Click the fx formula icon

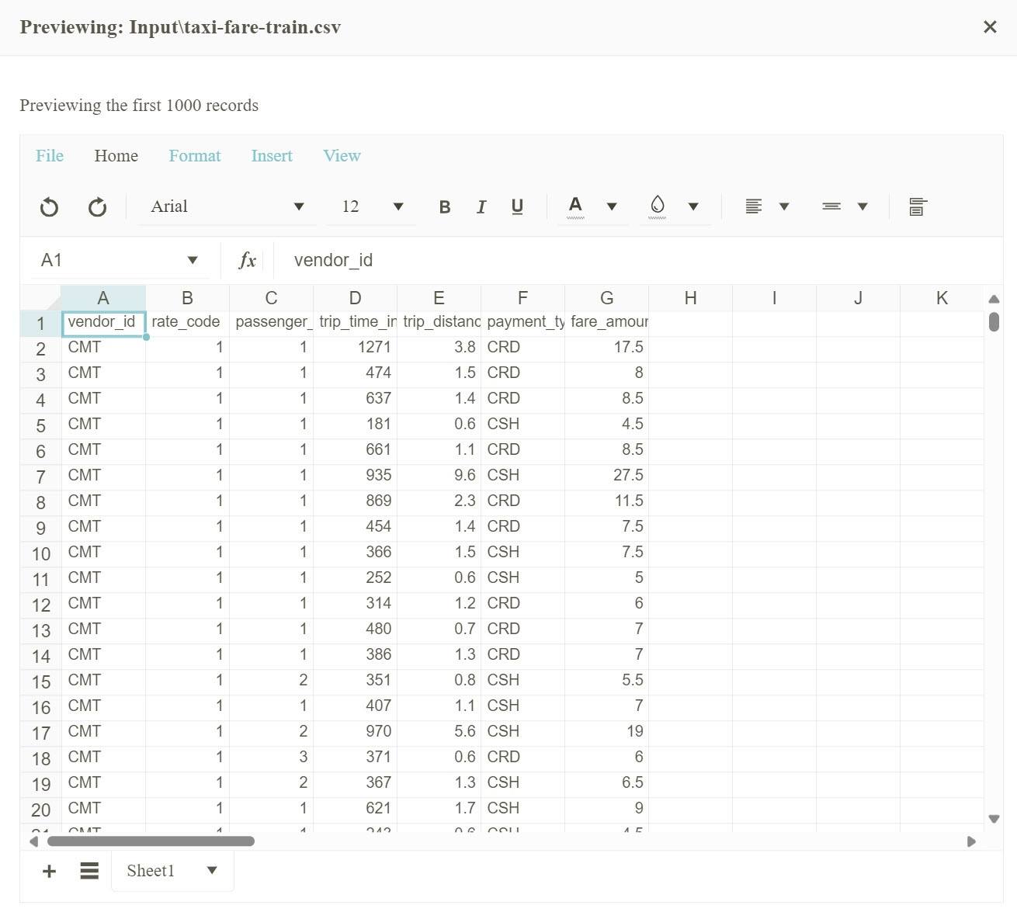click(x=248, y=260)
